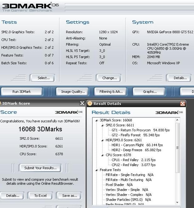The image size is (194, 208).
Task: Select Vertex Shader - Simple row
Action: tap(127, 190)
